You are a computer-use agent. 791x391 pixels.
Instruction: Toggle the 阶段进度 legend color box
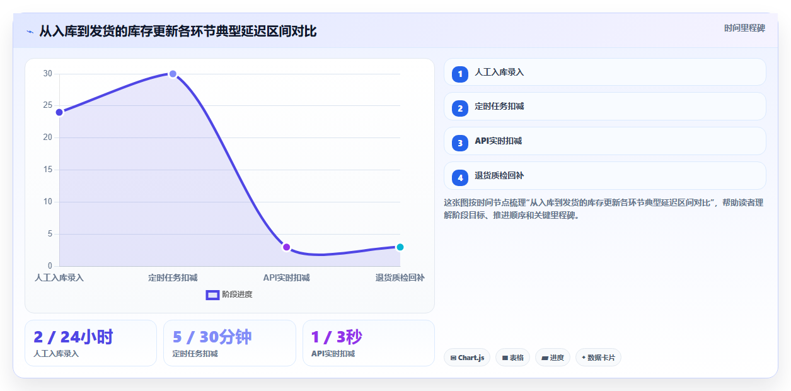pos(212,295)
